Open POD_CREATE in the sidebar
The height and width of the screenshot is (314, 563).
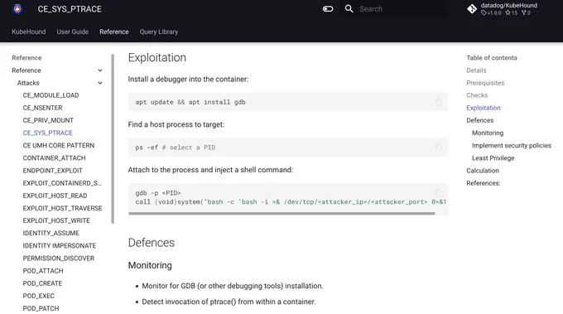coord(42,283)
